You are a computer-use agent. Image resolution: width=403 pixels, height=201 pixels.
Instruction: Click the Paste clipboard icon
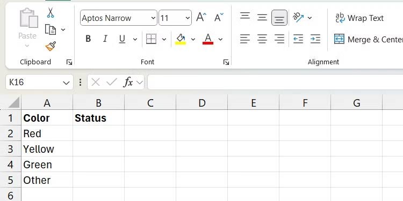pos(29,18)
